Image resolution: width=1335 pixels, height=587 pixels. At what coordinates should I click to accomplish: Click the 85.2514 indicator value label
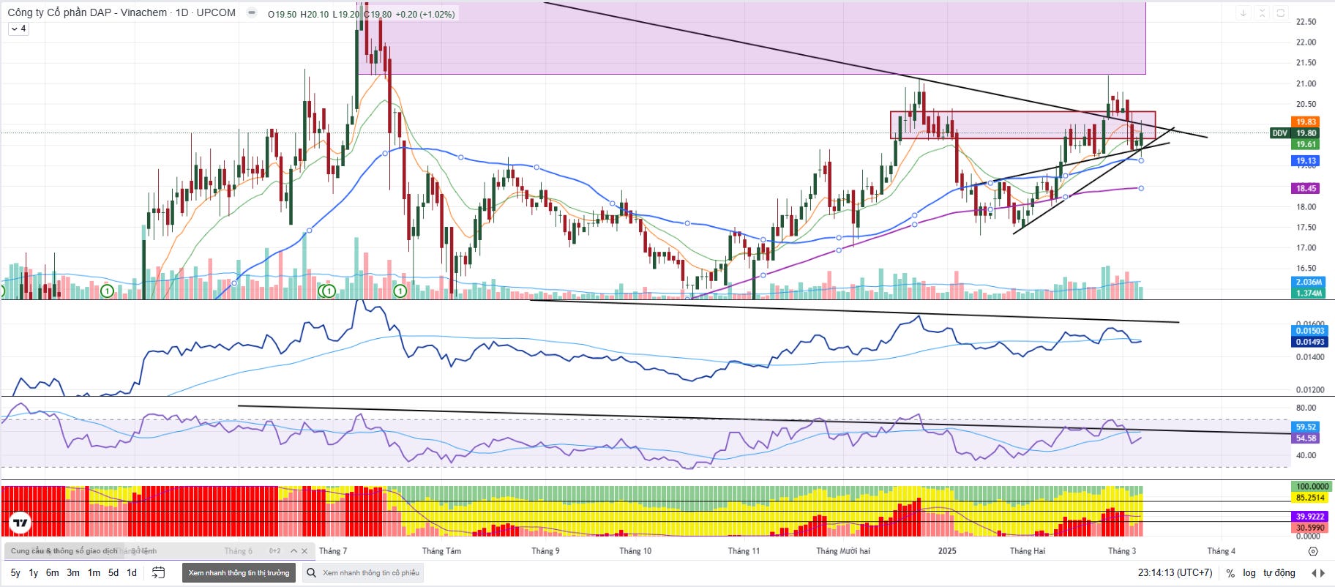[1310, 498]
